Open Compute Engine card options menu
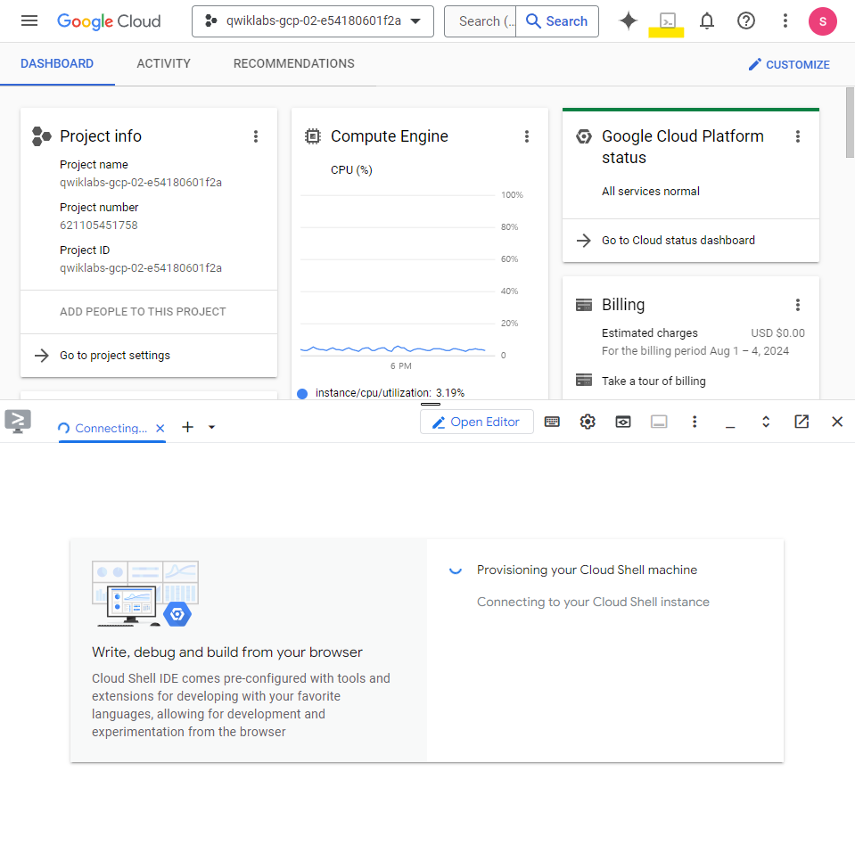 [x=527, y=136]
